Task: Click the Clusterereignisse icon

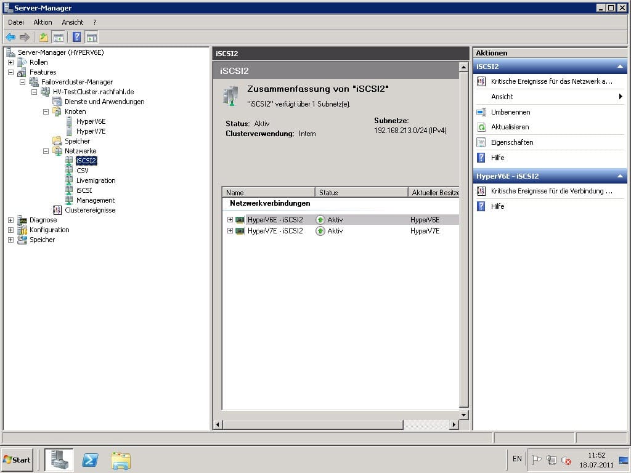Action: click(57, 210)
